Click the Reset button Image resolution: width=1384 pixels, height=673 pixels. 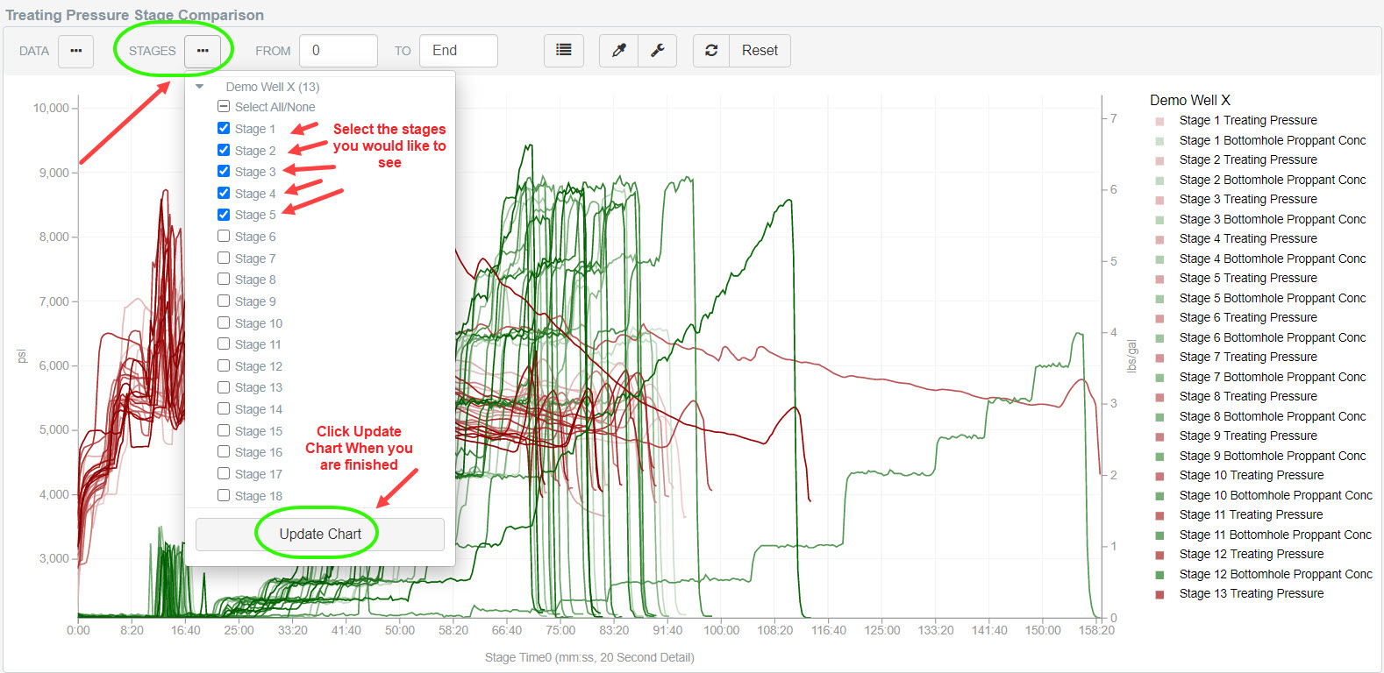[x=760, y=51]
